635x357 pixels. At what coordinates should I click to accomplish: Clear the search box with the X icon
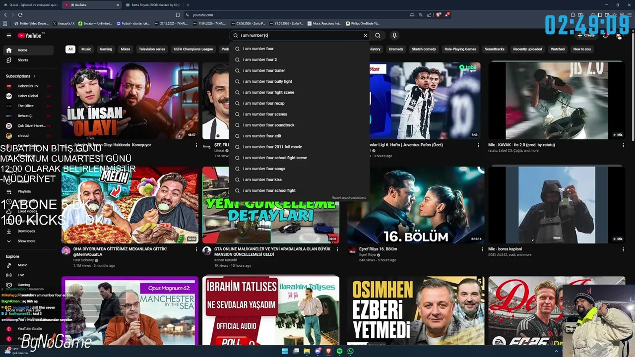click(366, 35)
